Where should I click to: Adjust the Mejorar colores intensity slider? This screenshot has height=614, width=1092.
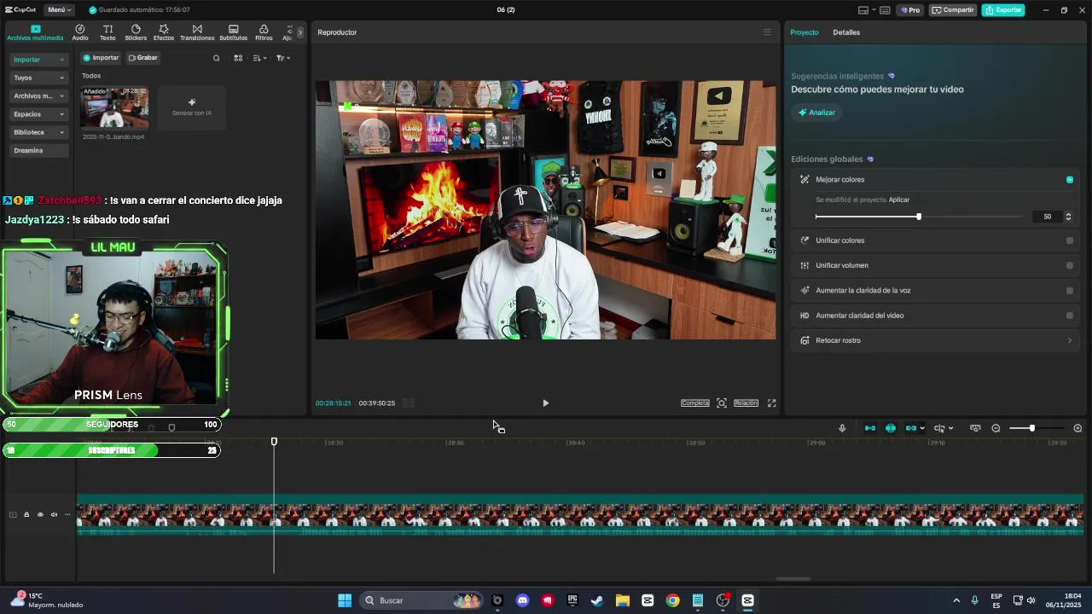(x=919, y=217)
